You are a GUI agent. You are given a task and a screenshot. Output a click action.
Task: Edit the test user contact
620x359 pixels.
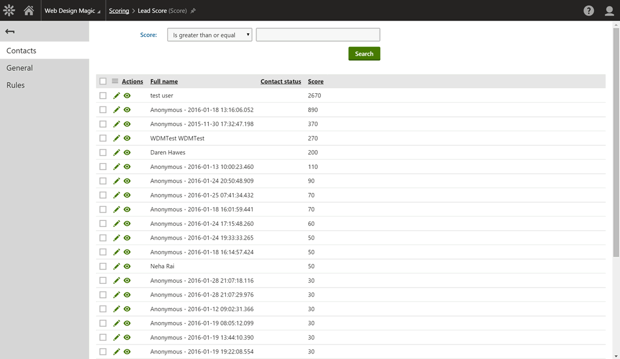click(117, 96)
